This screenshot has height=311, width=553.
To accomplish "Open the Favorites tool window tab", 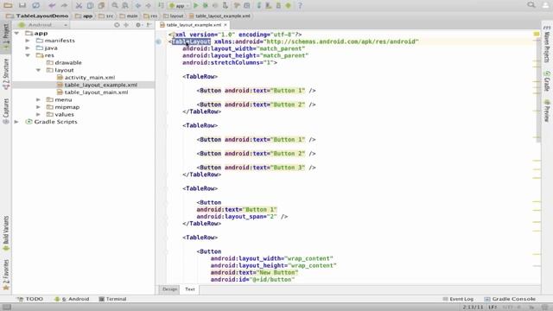I will [x=6, y=275].
